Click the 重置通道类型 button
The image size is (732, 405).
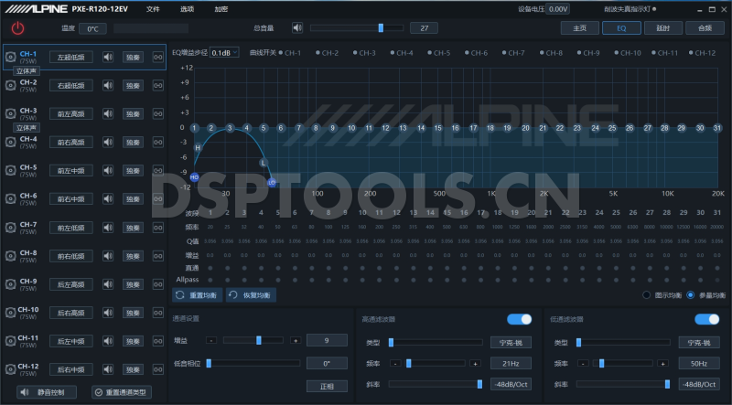122,392
